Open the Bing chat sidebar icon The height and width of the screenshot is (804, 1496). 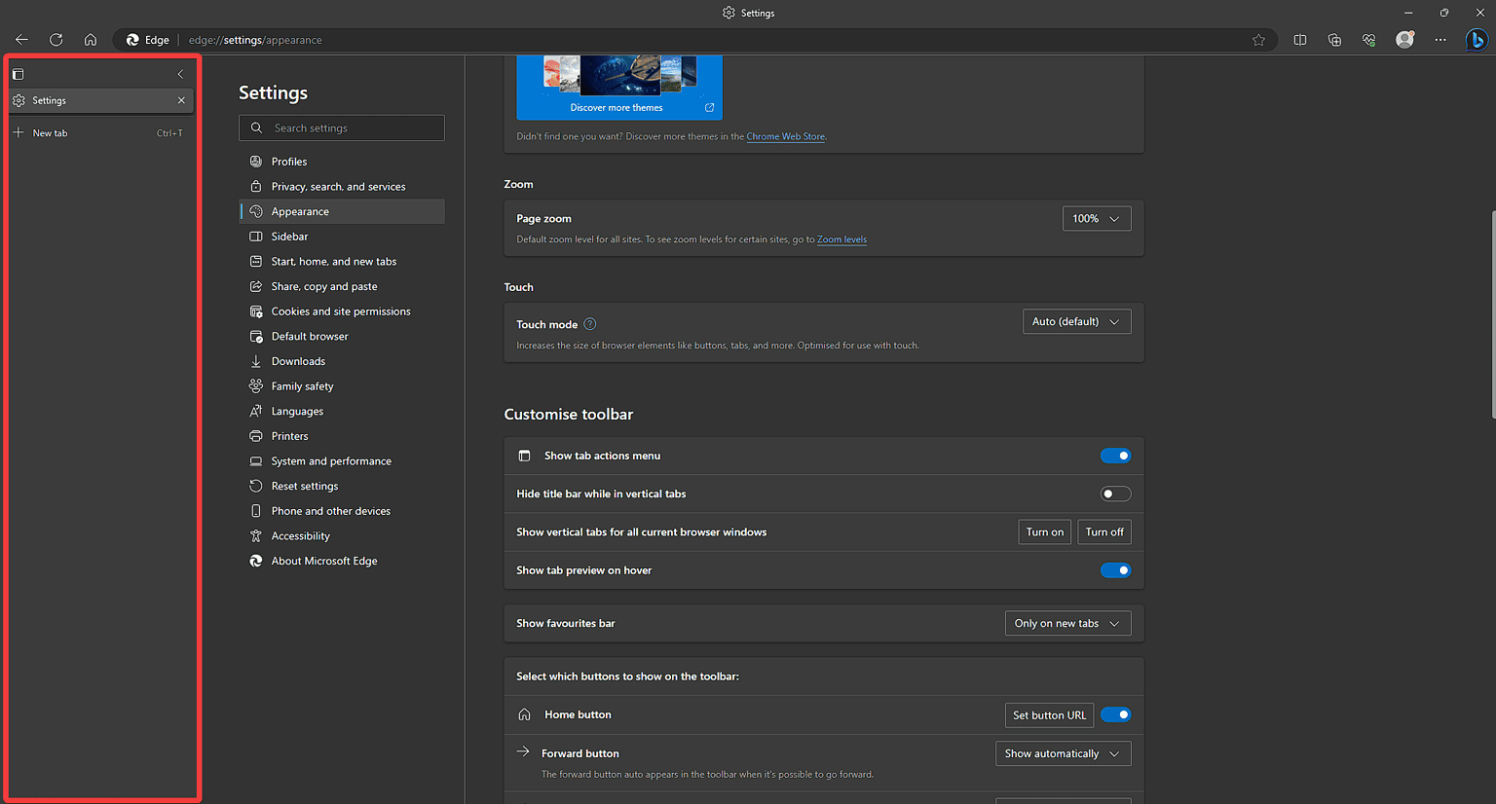tap(1477, 40)
